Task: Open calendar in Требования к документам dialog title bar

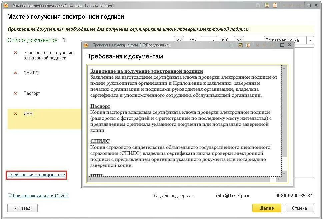Action: tap(248, 45)
